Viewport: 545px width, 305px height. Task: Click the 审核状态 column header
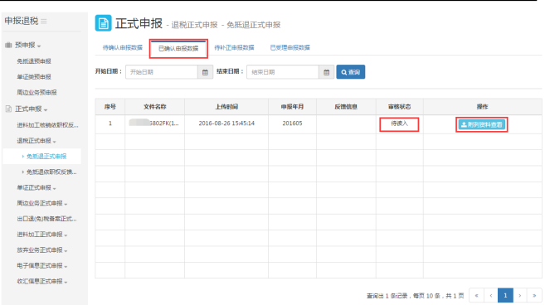point(399,107)
